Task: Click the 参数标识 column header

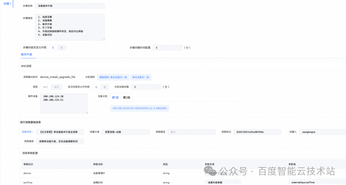Action: click(28, 164)
